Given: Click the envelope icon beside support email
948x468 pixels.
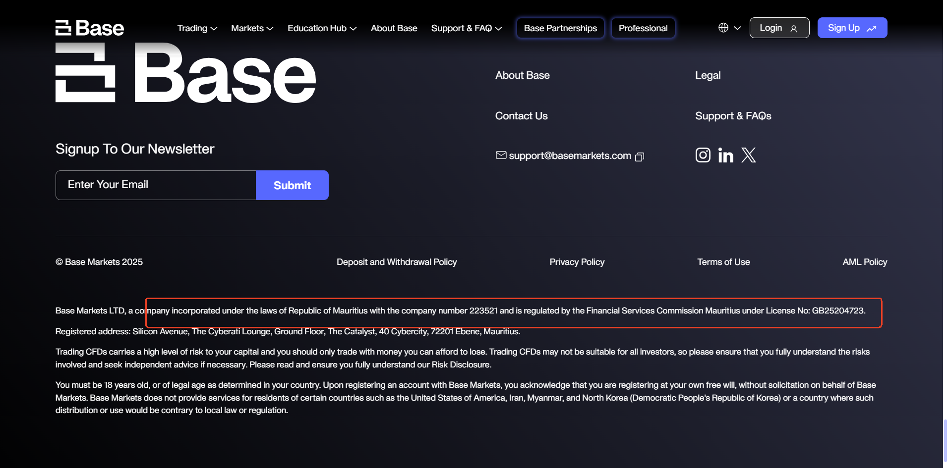Looking at the screenshot, I should coord(501,156).
